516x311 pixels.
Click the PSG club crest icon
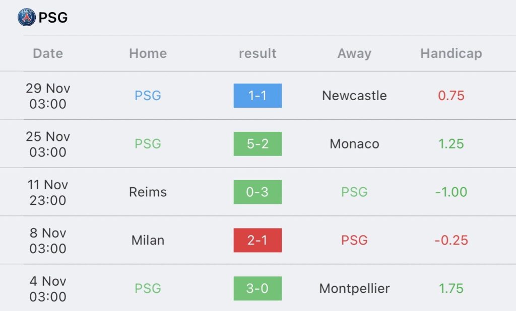pyautogui.click(x=27, y=17)
